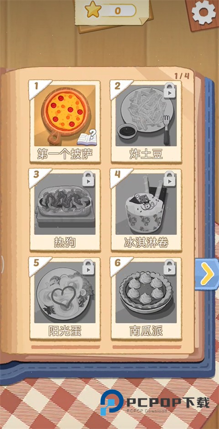
Task: Open the recipe book help icon on pizza
Action: tap(87, 138)
